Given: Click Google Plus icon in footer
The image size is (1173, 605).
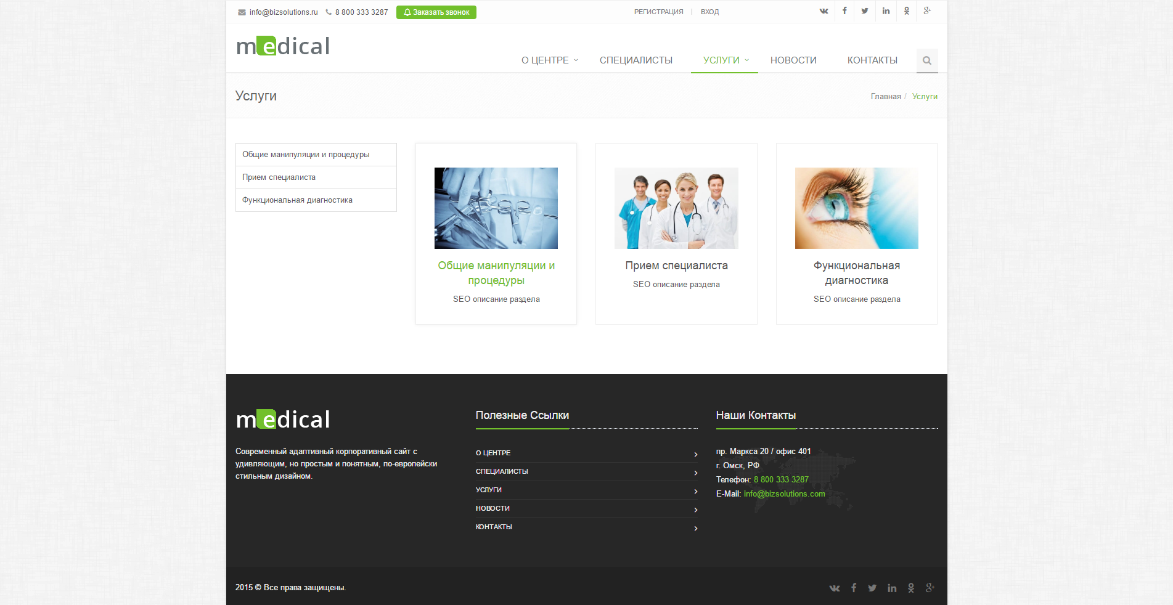Looking at the screenshot, I should point(930,588).
